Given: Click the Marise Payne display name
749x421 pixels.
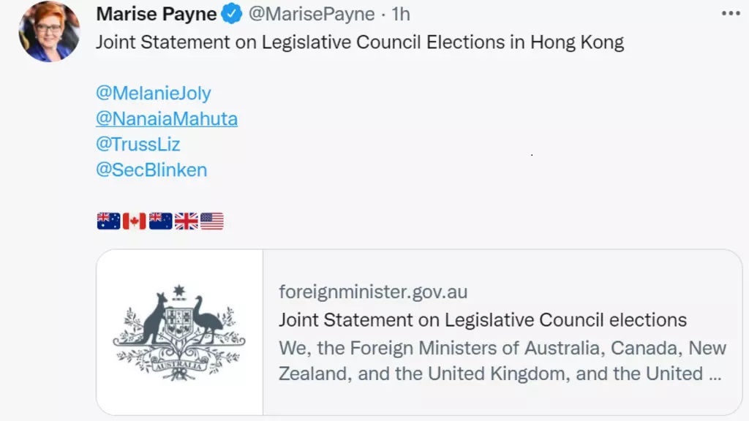Looking at the screenshot, I should tap(157, 14).
